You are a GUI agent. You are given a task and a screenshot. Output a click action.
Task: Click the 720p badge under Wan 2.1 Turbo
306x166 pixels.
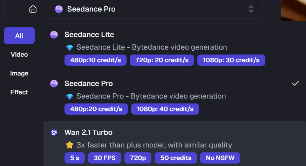click(x=138, y=158)
